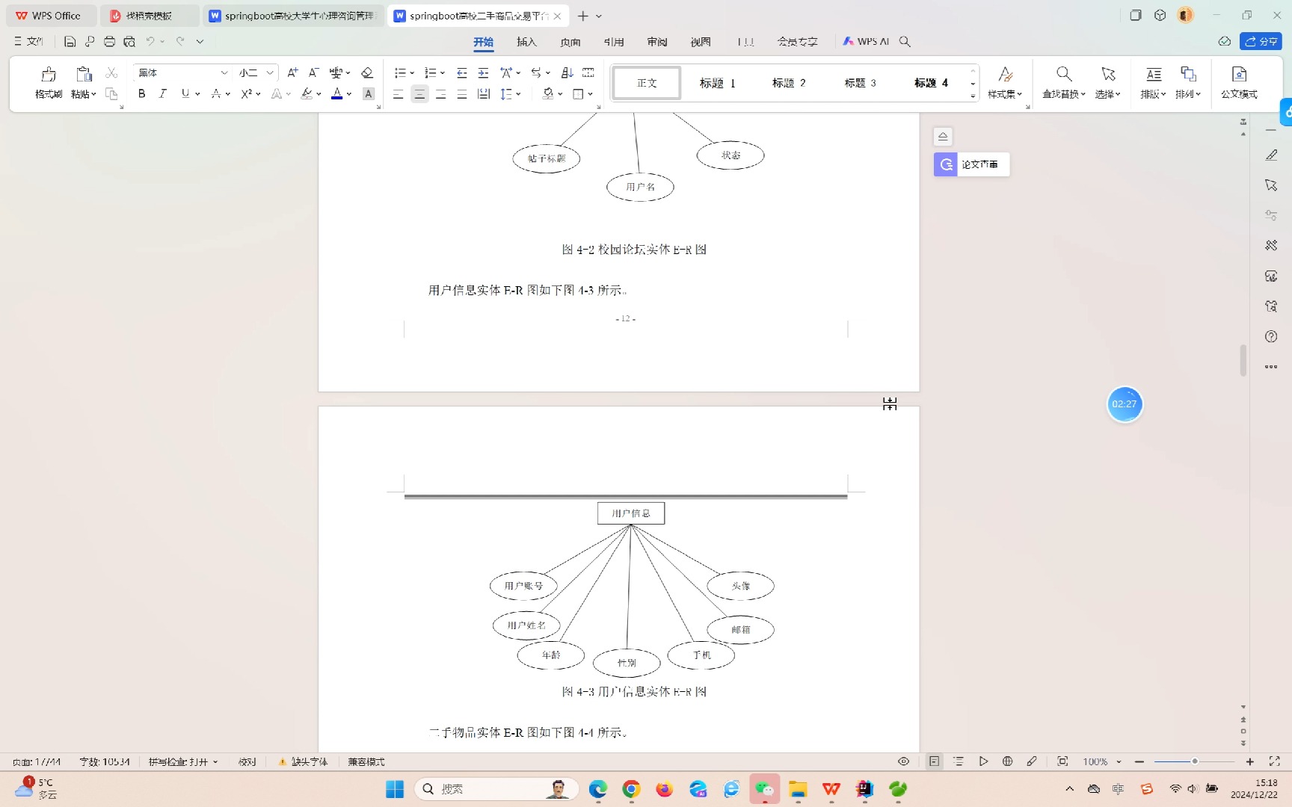The image size is (1292, 807).
Task: Click the Save icon in quick access toolbar
Action: pos(70,42)
